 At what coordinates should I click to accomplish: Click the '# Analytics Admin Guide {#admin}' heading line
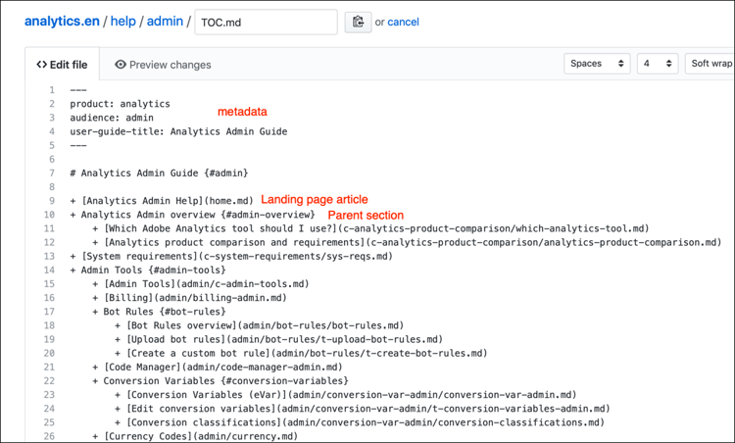coord(159,172)
